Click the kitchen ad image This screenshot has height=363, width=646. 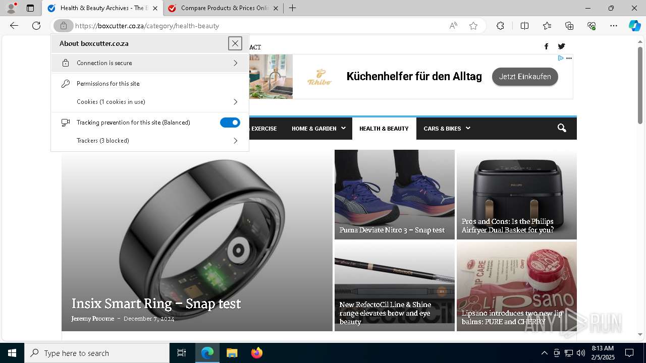coord(271,77)
